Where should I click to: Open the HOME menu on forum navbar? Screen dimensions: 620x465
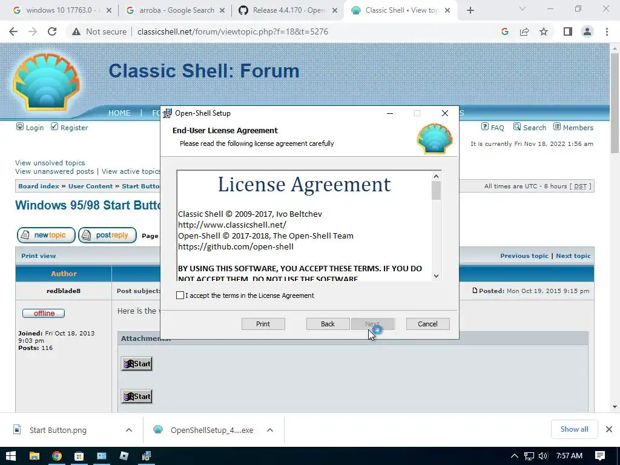click(119, 113)
